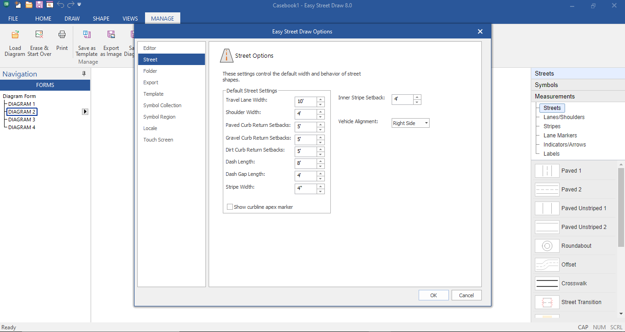625x332 pixels.
Task: Switch to the HOME ribbon tab
Action: click(x=43, y=19)
